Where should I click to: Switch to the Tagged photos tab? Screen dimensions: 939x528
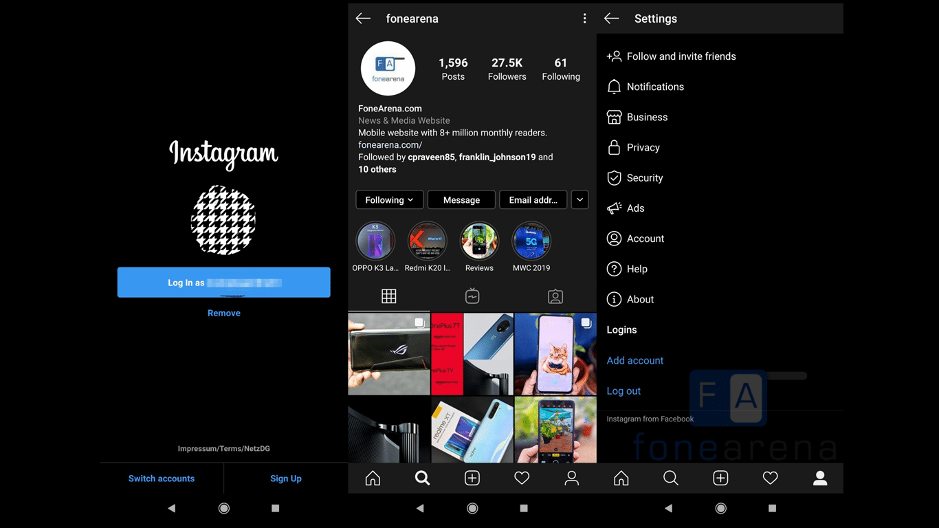click(555, 296)
